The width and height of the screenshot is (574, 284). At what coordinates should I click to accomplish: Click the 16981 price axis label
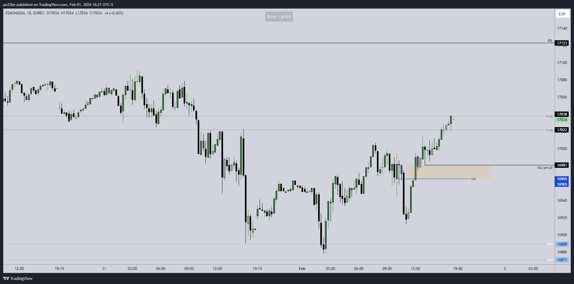[x=562, y=165]
